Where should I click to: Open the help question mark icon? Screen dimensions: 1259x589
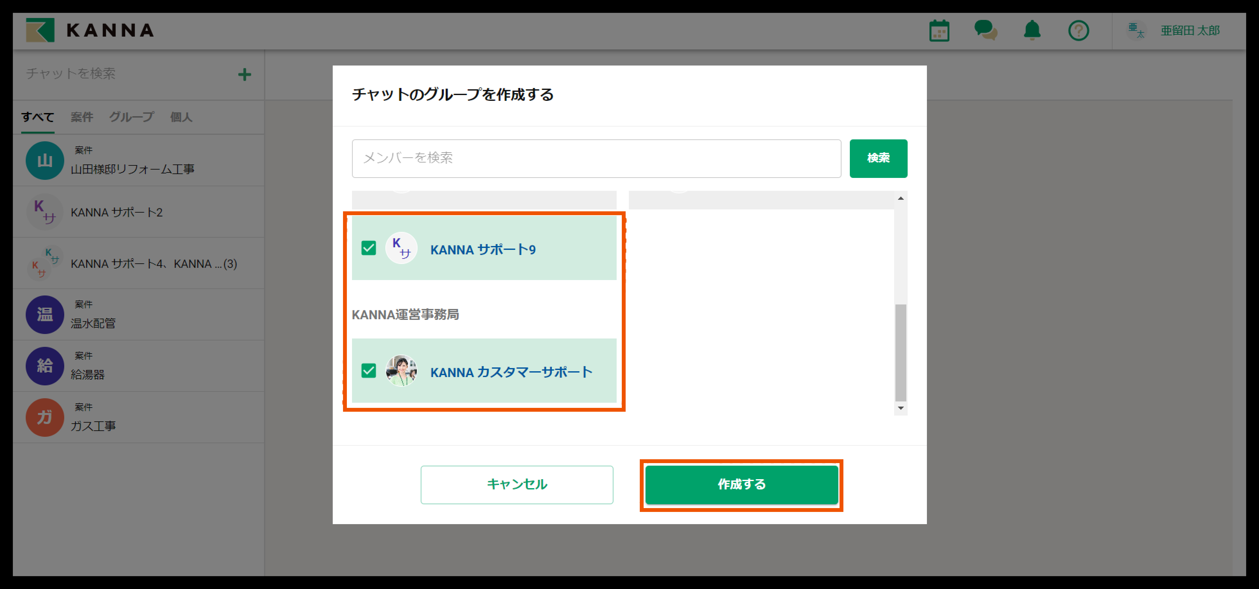[x=1078, y=31]
